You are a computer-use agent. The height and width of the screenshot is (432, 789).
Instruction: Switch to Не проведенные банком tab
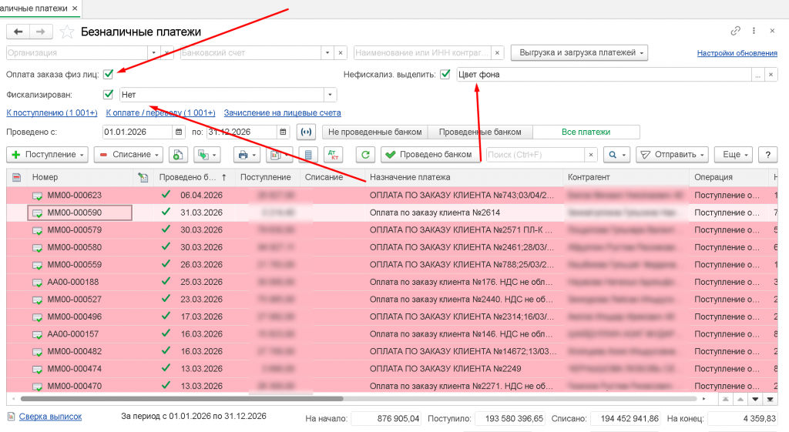tap(374, 132)
